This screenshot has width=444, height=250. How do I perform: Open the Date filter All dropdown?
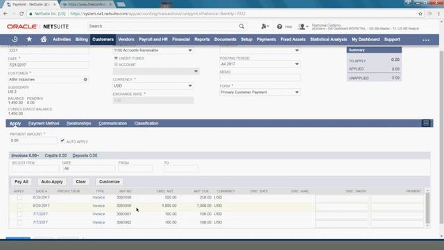click(x=89, y=169)
